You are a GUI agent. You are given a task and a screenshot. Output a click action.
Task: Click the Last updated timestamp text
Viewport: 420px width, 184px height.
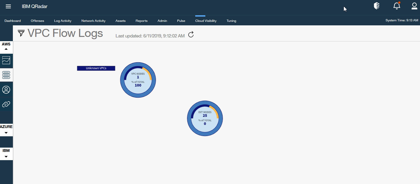(150, 36)
